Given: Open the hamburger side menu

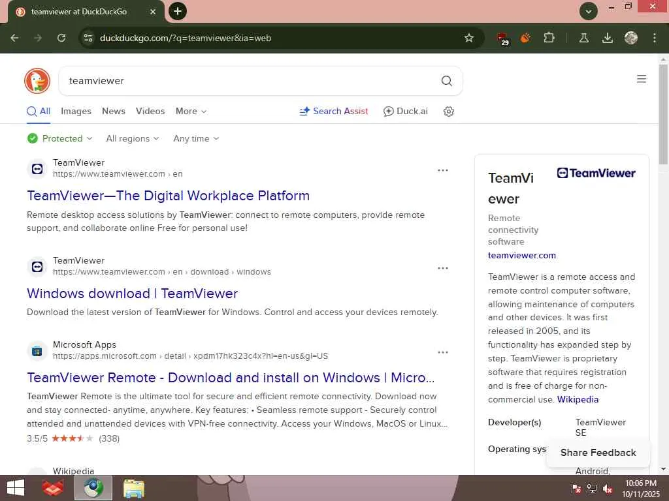Looking at the screenshot, I should [x=641, y=79].
